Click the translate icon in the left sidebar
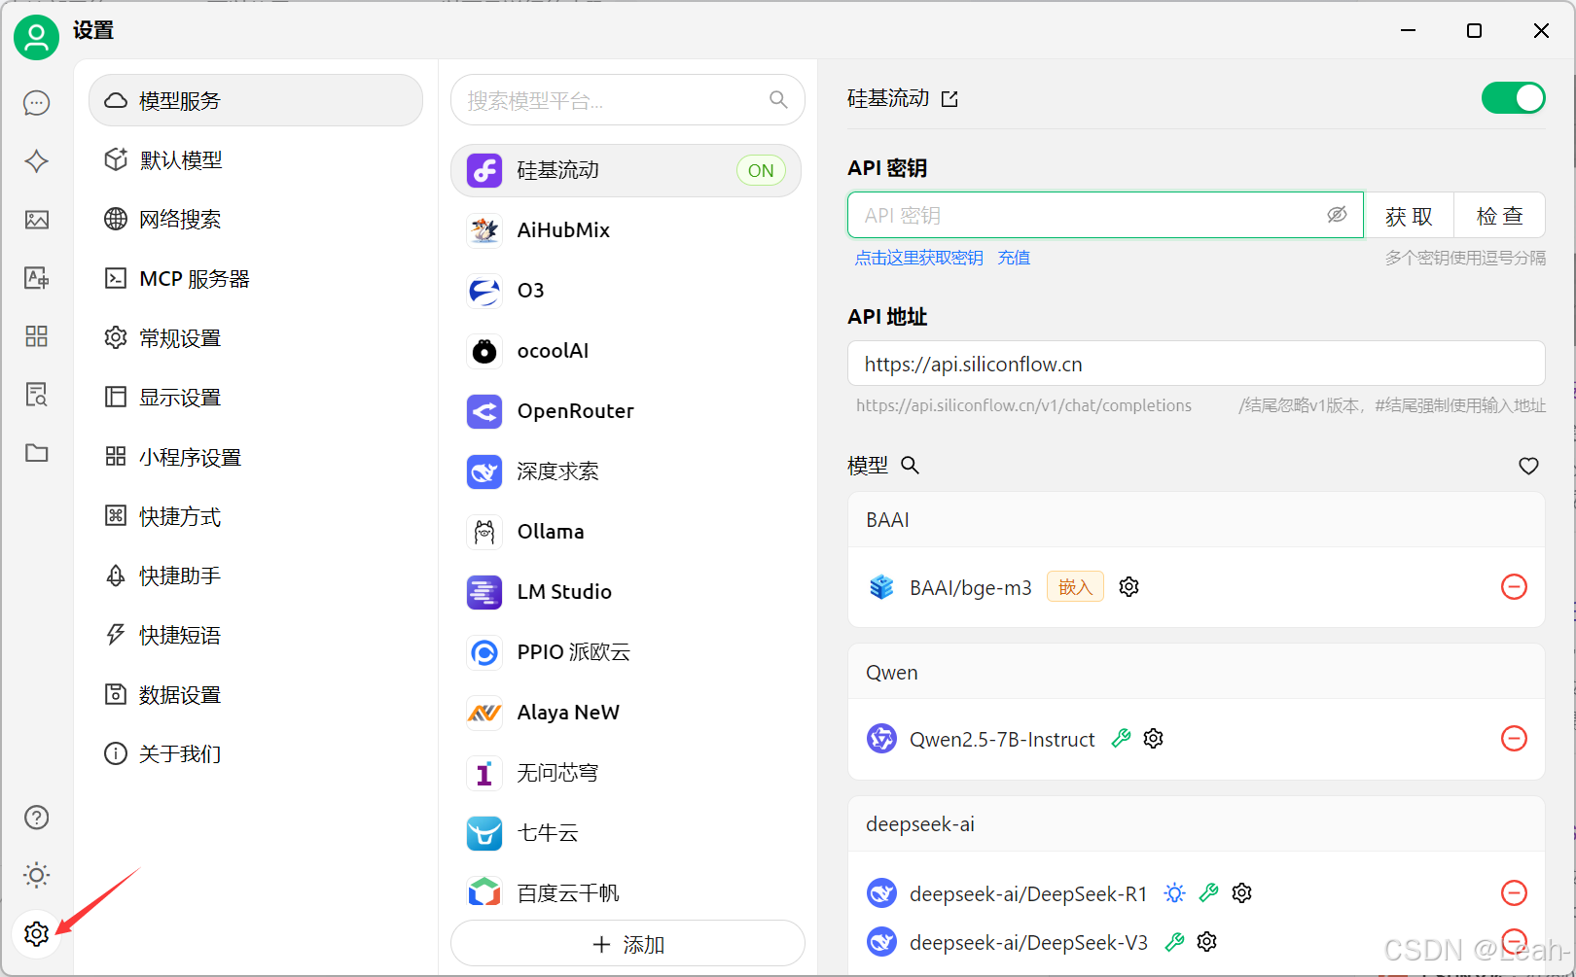The image size is (1576, 977). tap(36, 277)
